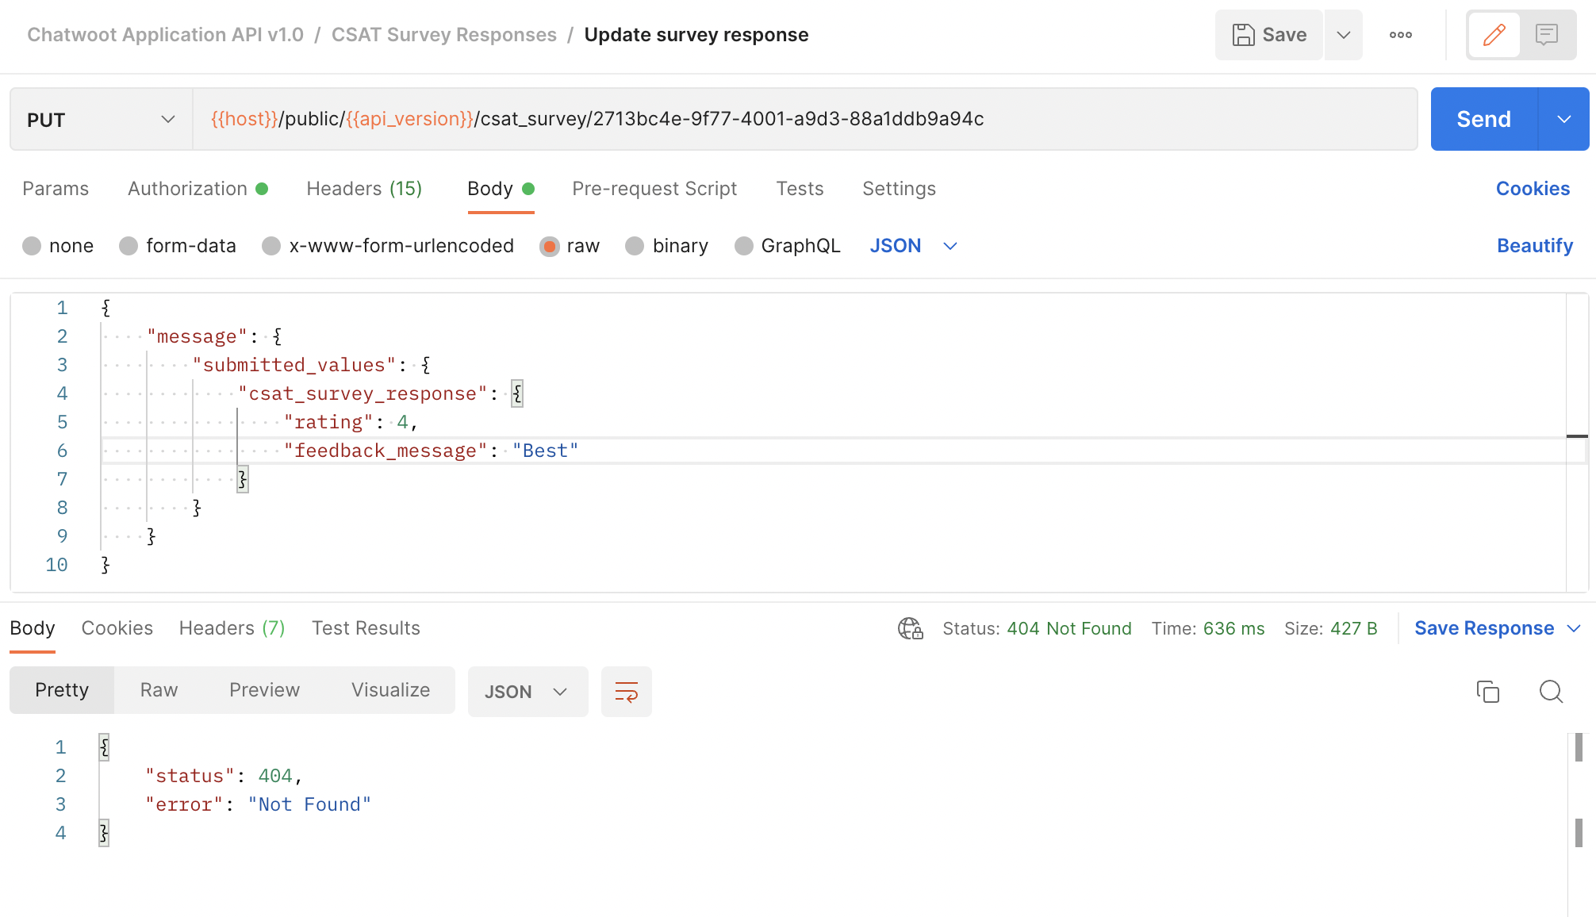Image resolution: width=1596 pixels, height=917 pixels.
Task: Click the network connection globe icon
Action: [x=910, y=628]
